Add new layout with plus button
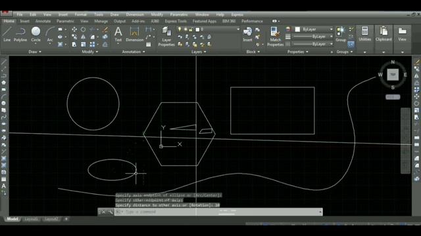 coord(66,219)
